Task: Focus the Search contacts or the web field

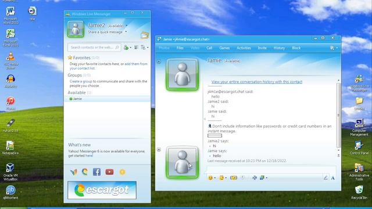Action: (94, 48)
